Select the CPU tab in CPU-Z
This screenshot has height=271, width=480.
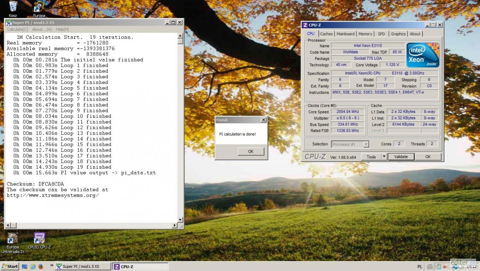click(x=311, y=34)
